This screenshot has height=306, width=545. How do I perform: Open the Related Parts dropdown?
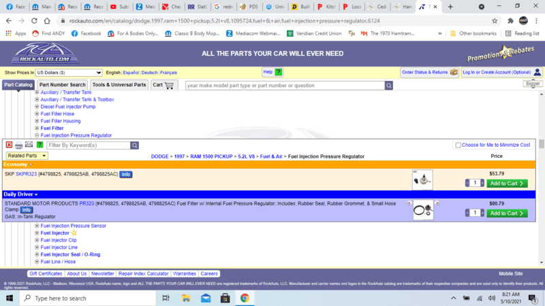27,156
